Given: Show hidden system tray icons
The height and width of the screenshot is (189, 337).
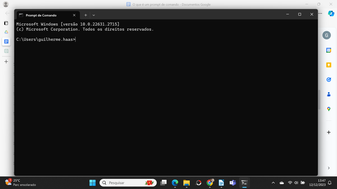Looking at the screenshot, I should point(273,183).
